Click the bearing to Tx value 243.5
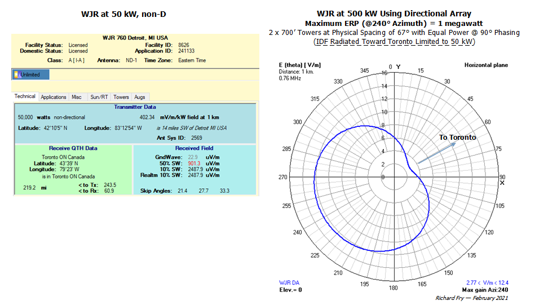 point(110,185)
